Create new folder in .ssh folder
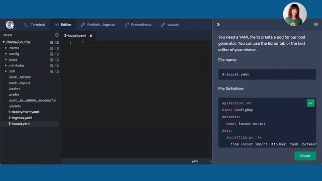 tap(57, 71)
